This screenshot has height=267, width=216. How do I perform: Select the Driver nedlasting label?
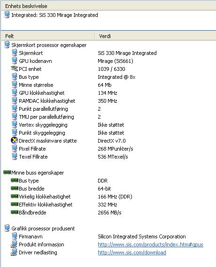point(38,252)
